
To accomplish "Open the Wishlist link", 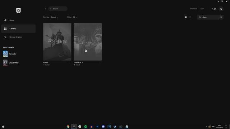I will [x=193, y=9].
